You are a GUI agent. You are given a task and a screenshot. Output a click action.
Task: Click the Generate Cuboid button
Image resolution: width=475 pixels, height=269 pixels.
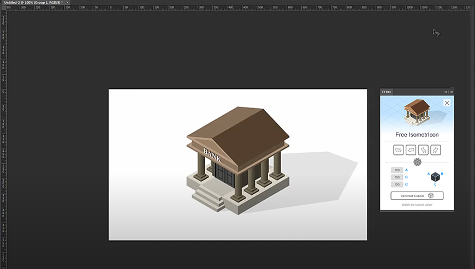(x=417, y=196)
